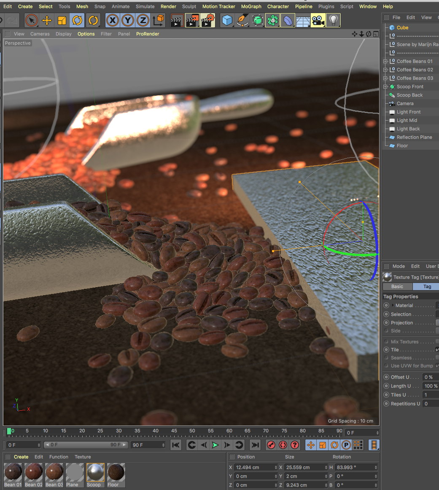
Task: Toggle the X axis lock
Action: [112, 20]
